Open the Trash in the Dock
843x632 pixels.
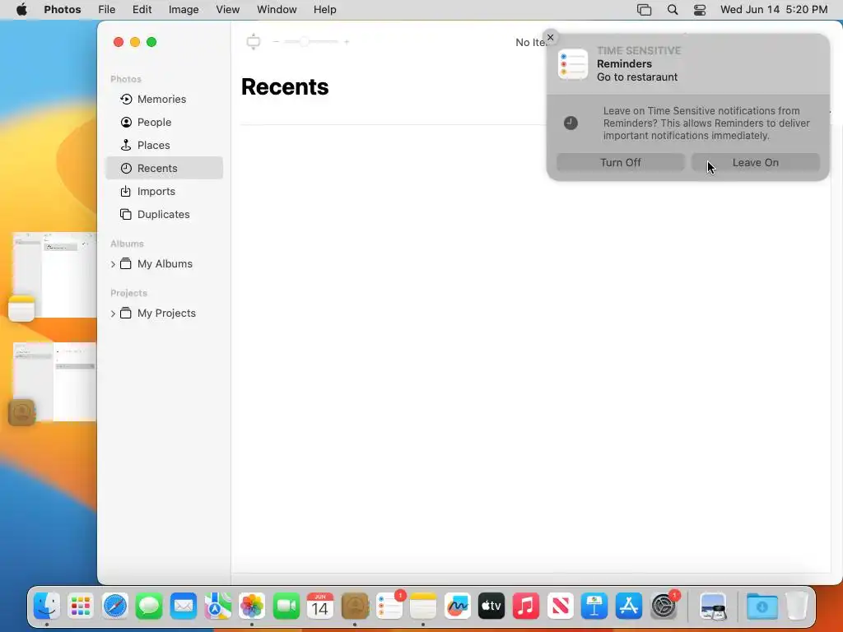tap(797, 606)
